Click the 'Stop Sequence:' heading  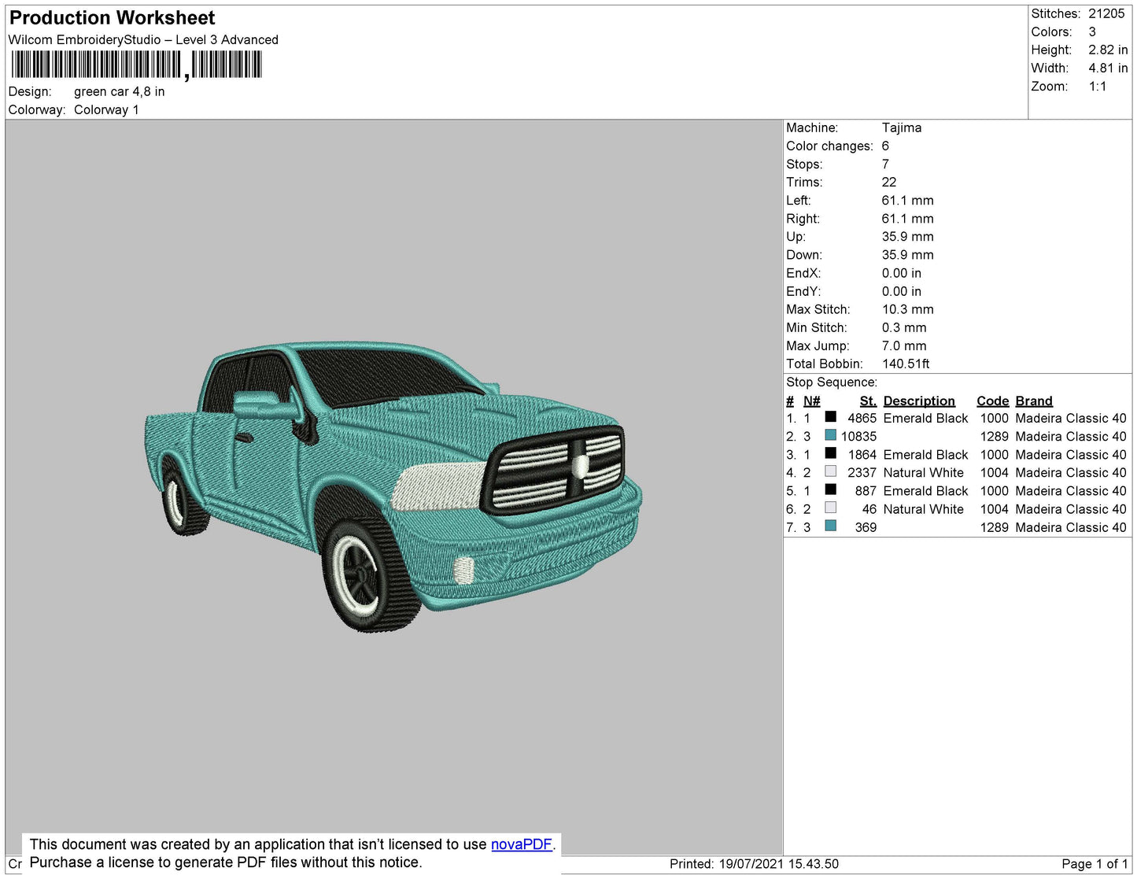[x=832, y=382]
